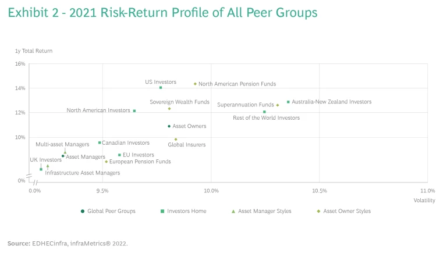447x254 pixels.
Task: Select the North American Pension Funds diamond marker
Action: click(195, 84)
